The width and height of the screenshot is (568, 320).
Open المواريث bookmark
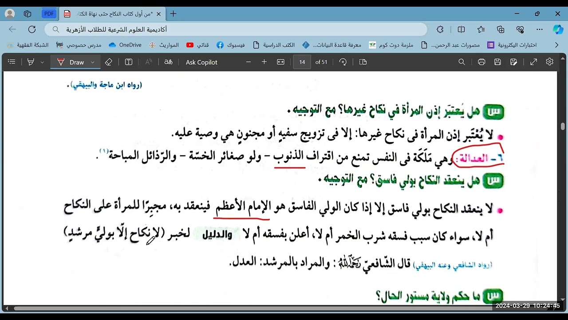pos(164,45)
